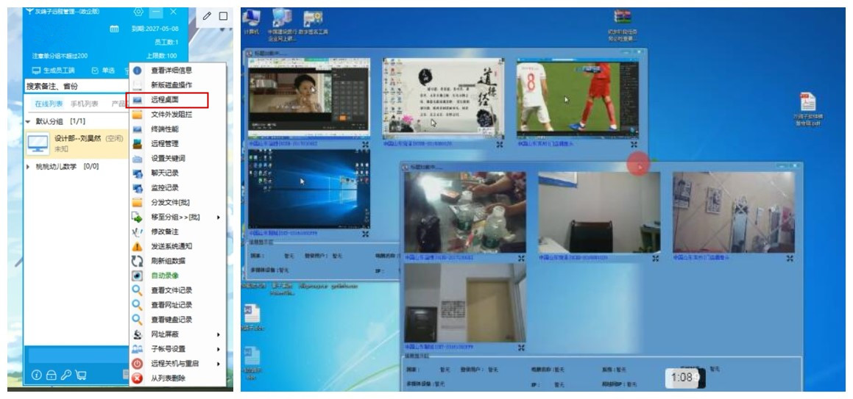This screenshot has width=853, height=399.
Task: Toggle the 单选 single-select checkbox
Action: [95, 71]
